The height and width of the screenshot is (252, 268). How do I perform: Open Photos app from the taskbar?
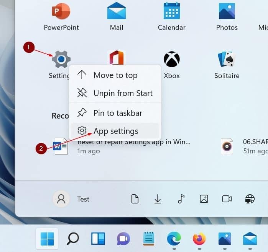pyautogui.click(x=225, y=239)
